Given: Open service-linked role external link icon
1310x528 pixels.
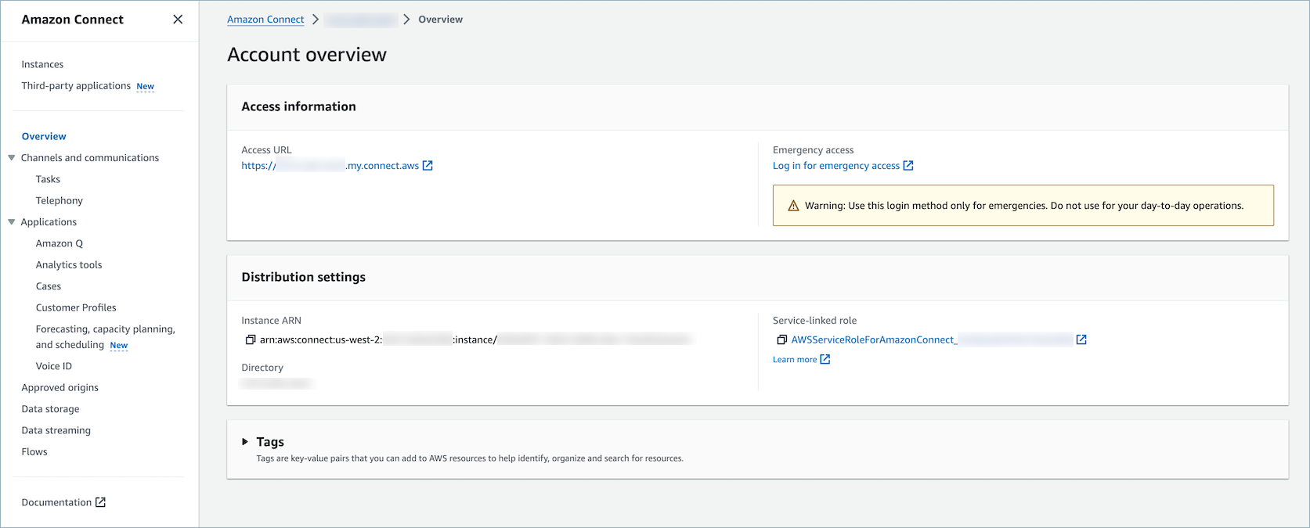Looking at the screenshot, I should [1081, 339].
